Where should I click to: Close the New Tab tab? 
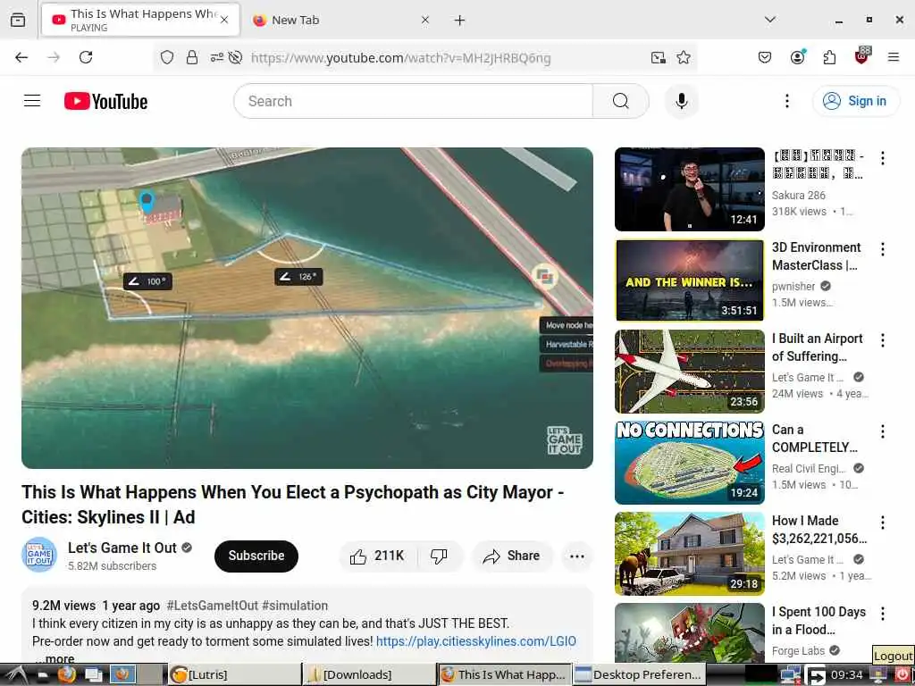tap(424, 20)
